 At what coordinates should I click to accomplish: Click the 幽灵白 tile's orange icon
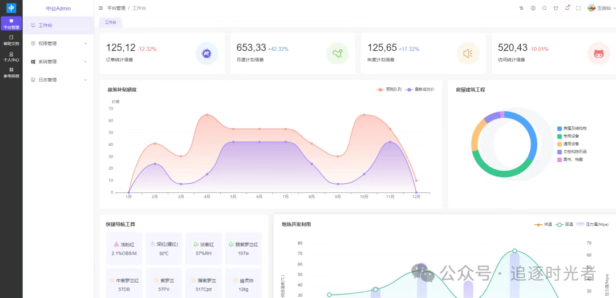click(236, 280)
